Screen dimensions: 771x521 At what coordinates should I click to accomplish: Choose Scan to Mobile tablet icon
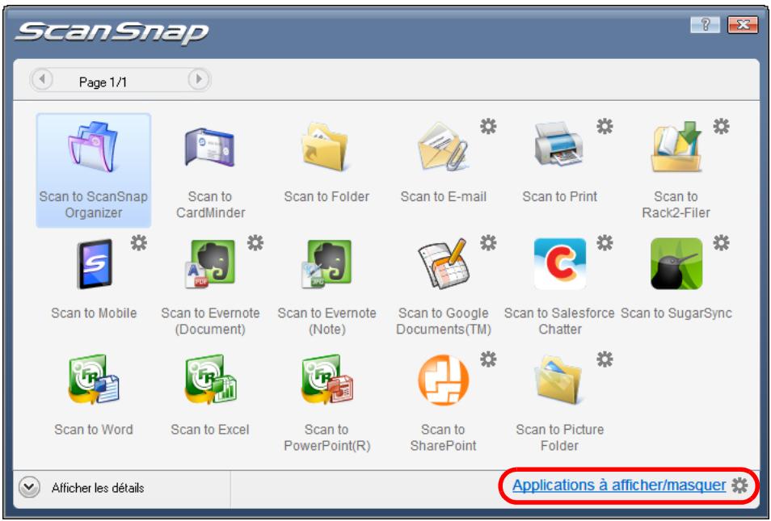[94, 263]
